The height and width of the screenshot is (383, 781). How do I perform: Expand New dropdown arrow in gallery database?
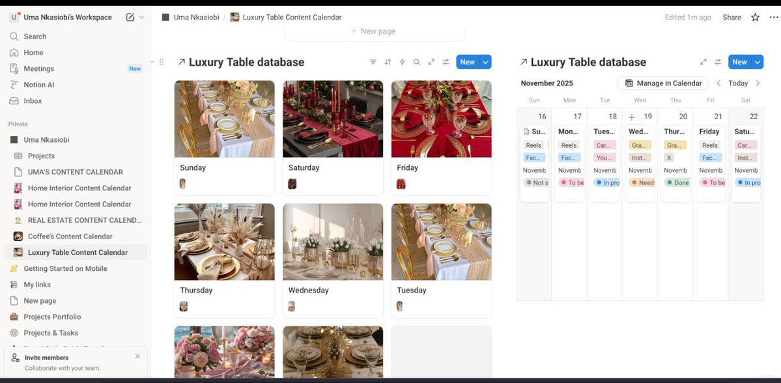486,63
